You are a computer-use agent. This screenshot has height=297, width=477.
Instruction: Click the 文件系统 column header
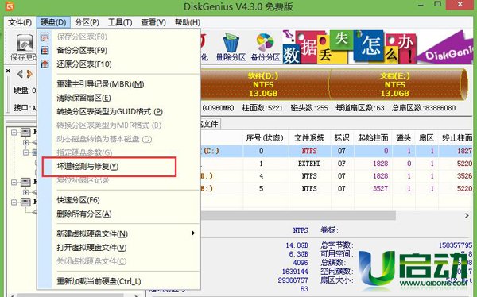tap(309, 138)
